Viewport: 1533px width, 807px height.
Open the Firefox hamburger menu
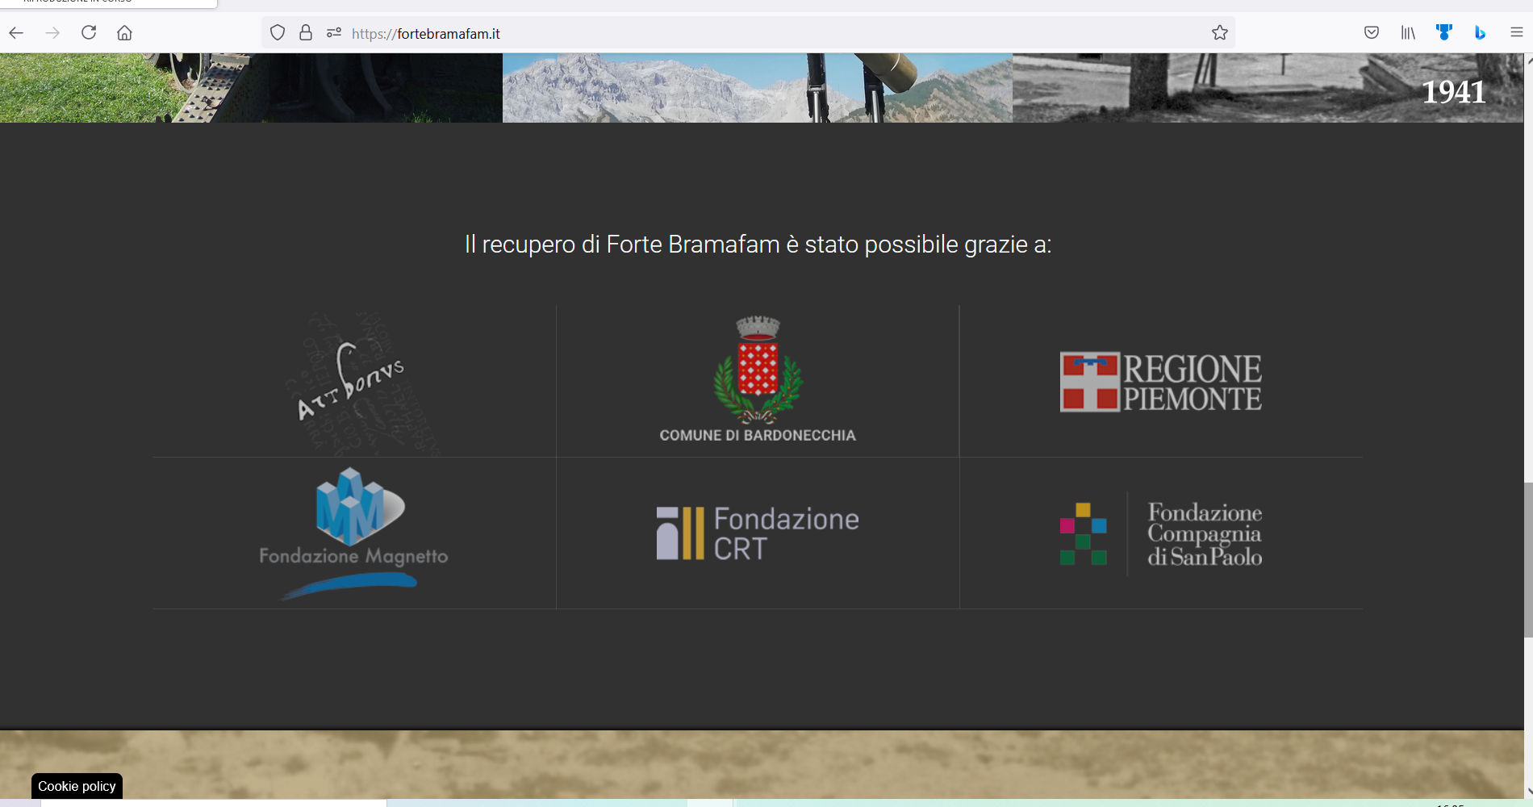[1516, 33]
